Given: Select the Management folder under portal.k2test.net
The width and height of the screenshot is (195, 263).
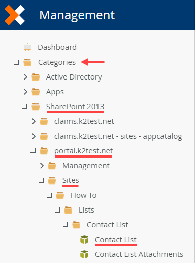Looking at the screenshot, I should point(86,166).
